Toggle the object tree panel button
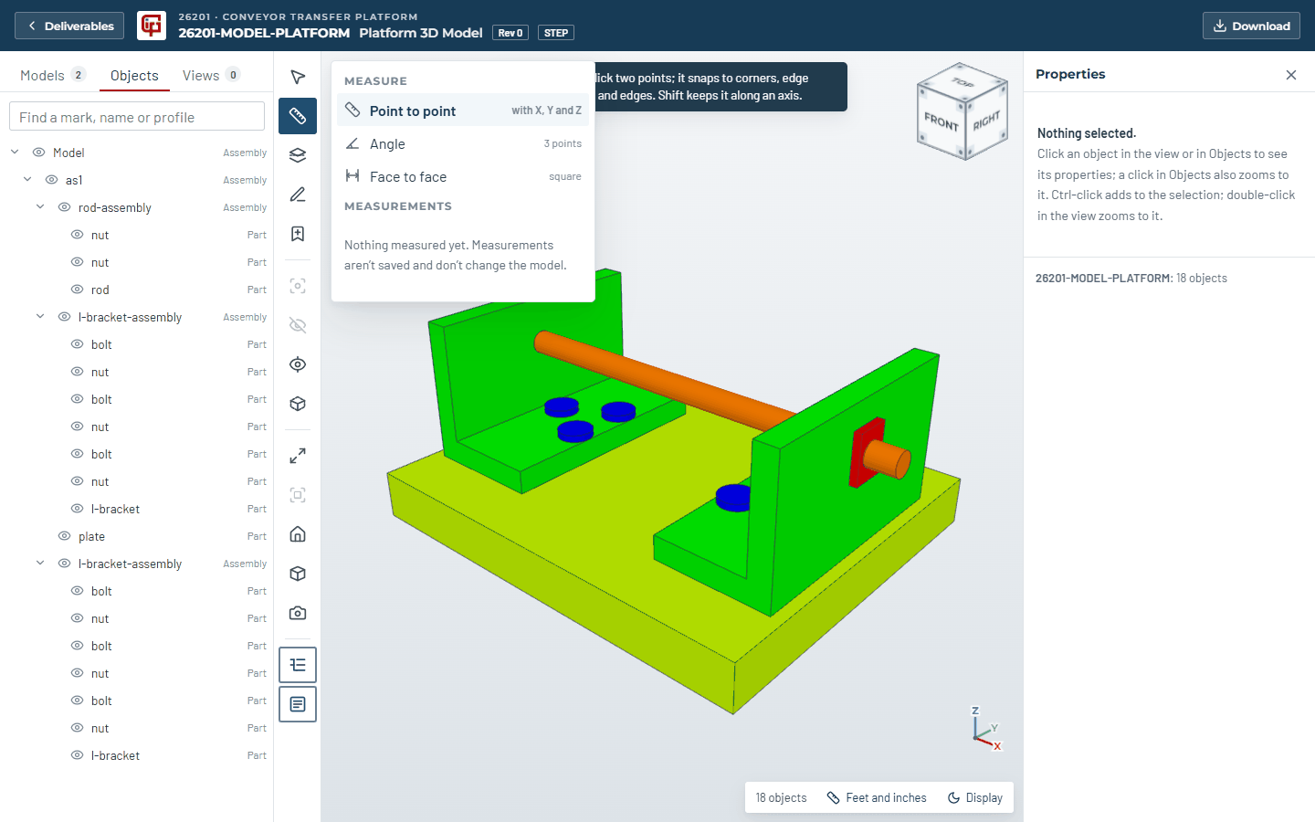Image resolution: width=1315 pixels, height=822 pixels. (x=298, y=665)
